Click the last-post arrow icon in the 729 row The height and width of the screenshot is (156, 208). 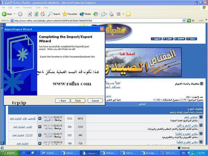point(40,144)
